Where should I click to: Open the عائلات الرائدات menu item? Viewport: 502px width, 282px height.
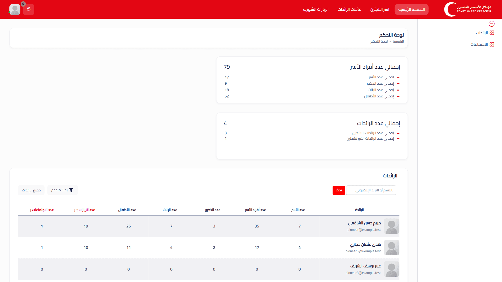(349, 9)
